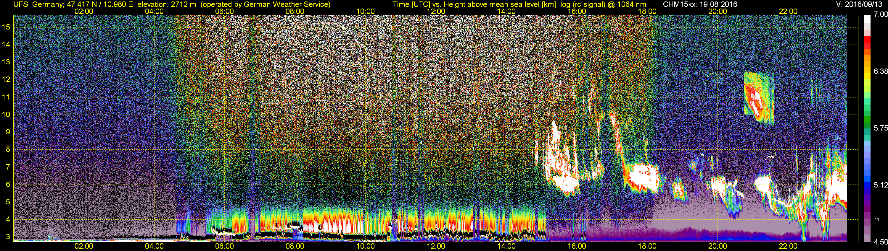Click the 02:00 top time axis label

[x=84, y=11]
